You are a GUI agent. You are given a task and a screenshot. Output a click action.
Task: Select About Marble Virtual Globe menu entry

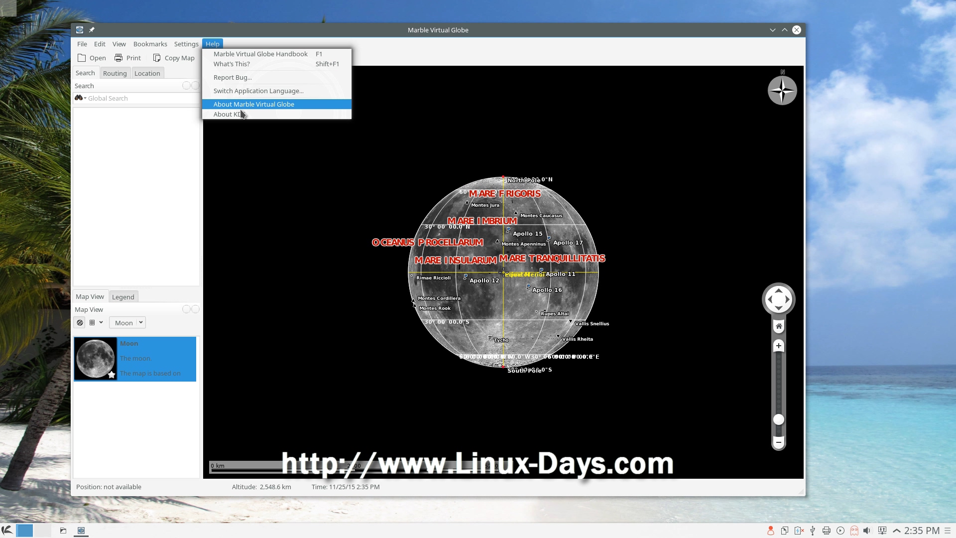click(x=253, y=104)
